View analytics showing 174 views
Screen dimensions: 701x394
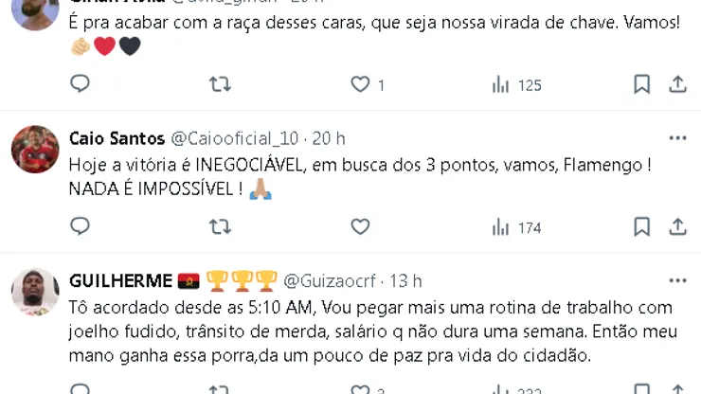pos(517,227)
